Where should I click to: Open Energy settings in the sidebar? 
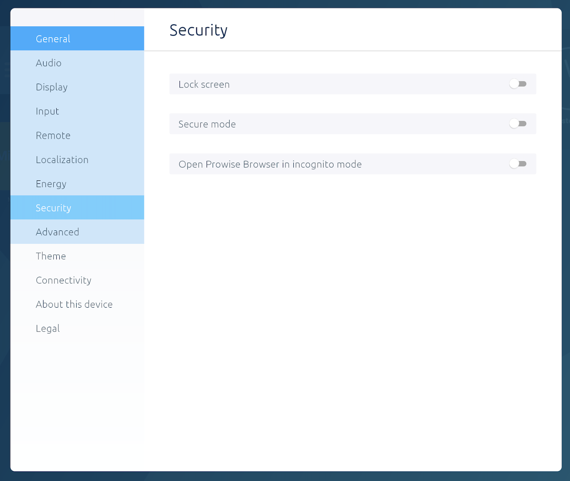(x=51, y=184)
